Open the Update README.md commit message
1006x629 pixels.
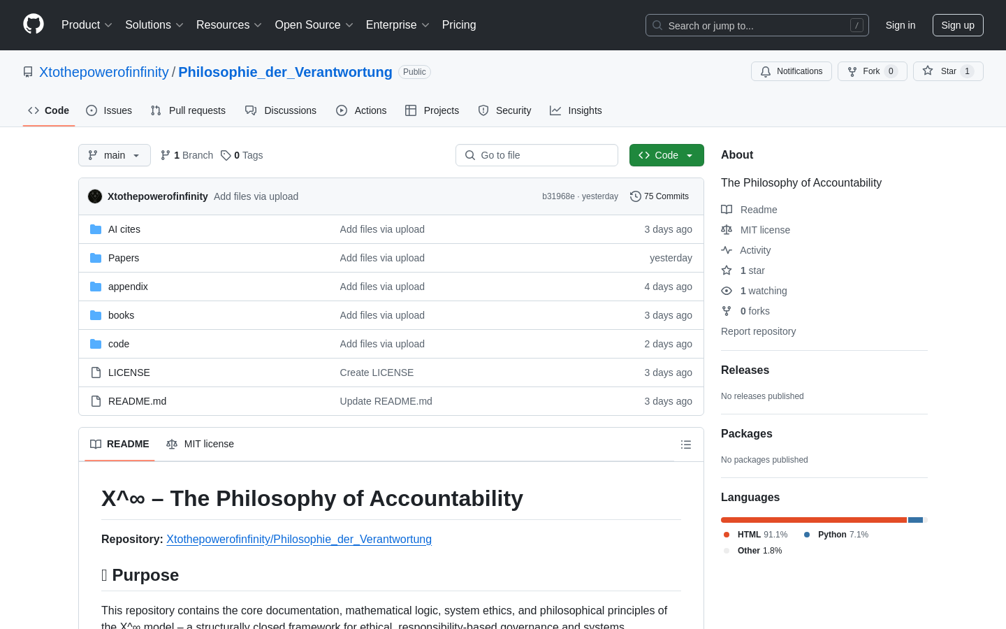386,401
